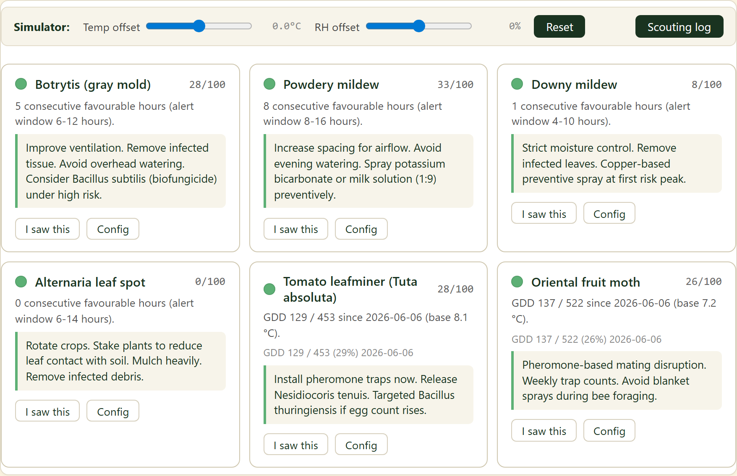Click the Alternaria leaf spot status dot
This screenshot has width=737, height=476.
[21, 282]
